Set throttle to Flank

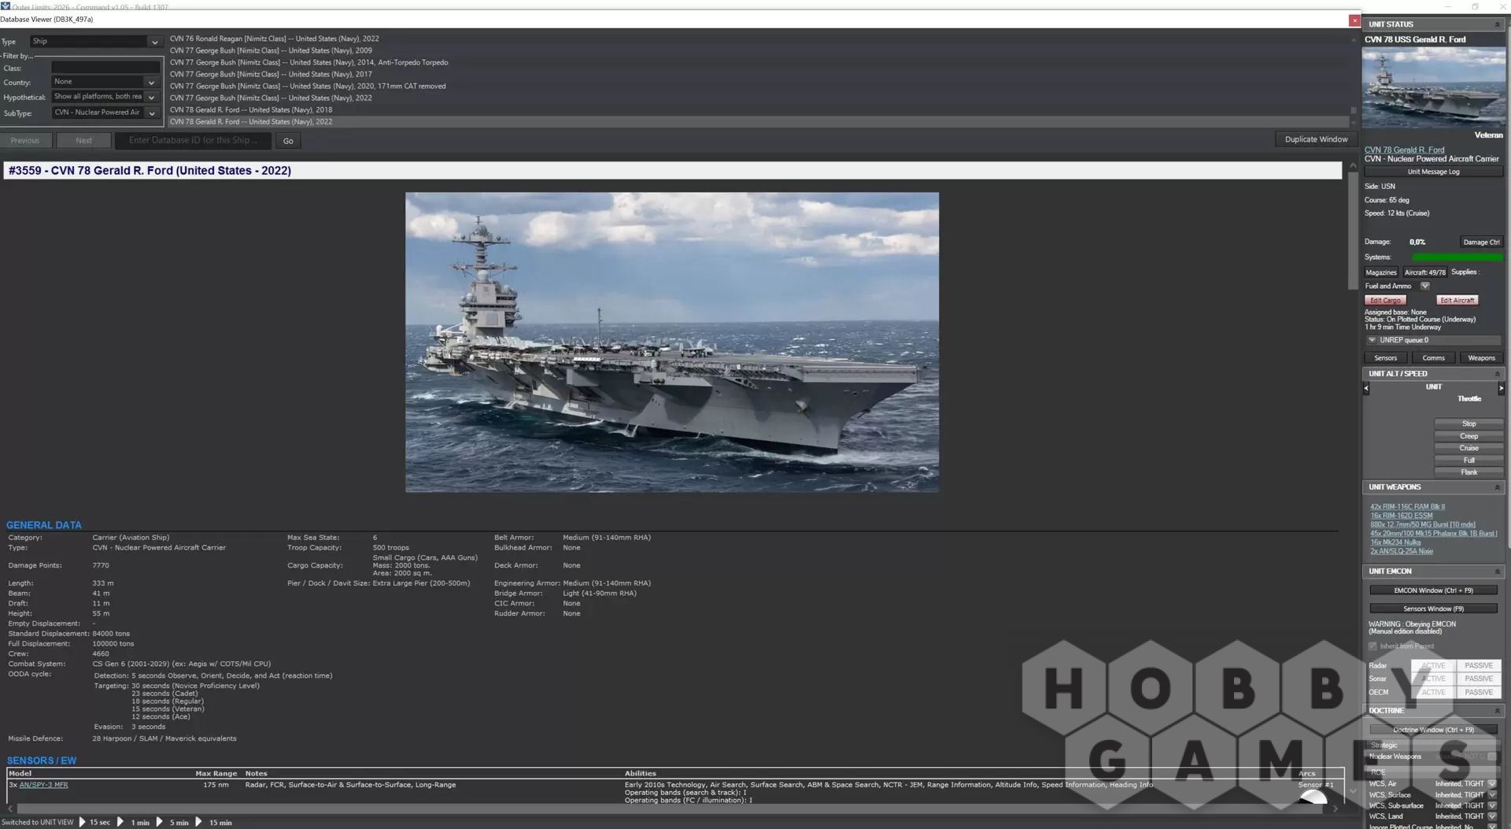[x=1469, y=472]
